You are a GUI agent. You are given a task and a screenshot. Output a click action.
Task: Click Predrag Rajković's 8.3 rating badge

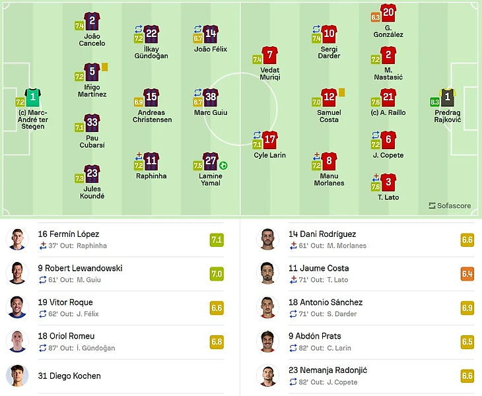(434, 102)
